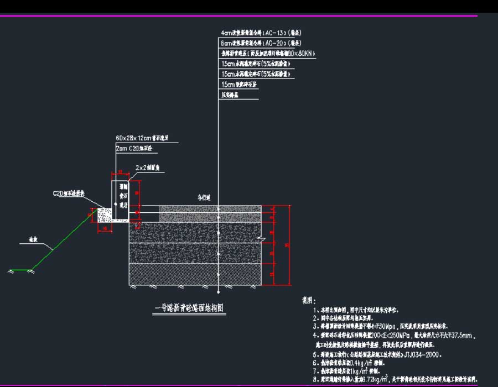The width and height of the screenshot is (498, 387).
Task: Select note 4 with 37.5mm text
Action: tap(396, 335)
